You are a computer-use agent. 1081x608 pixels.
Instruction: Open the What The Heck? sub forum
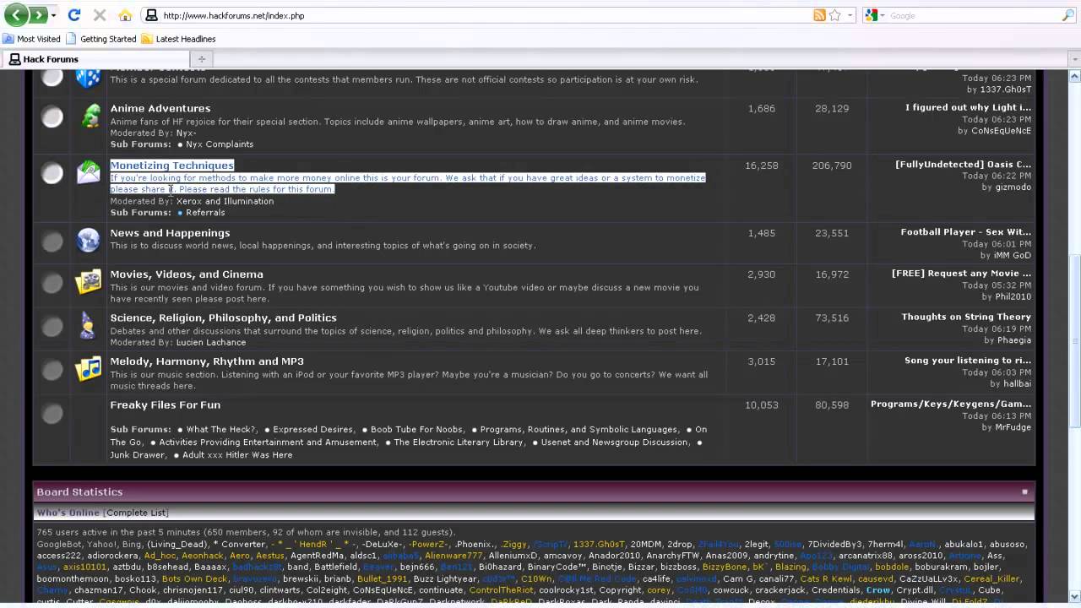pyautogui.click(x=220, y=430)
